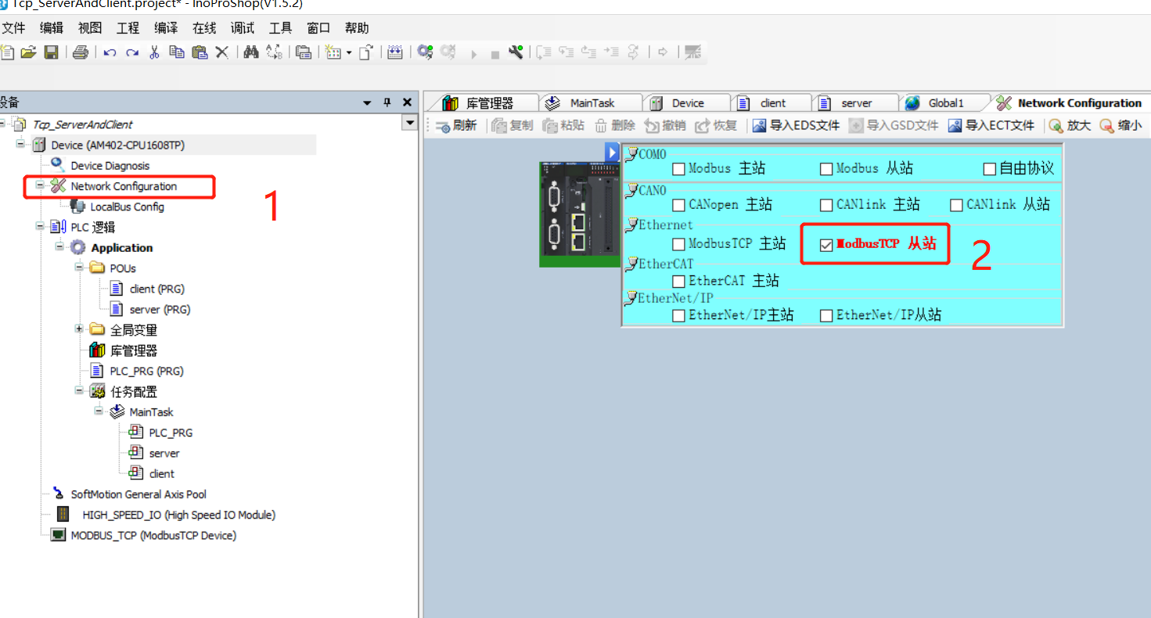Image resolution: width=1151 pixels, height=618 pixels.
Task: Switch to the MainTask tab
Action: (x=591, y=102)
